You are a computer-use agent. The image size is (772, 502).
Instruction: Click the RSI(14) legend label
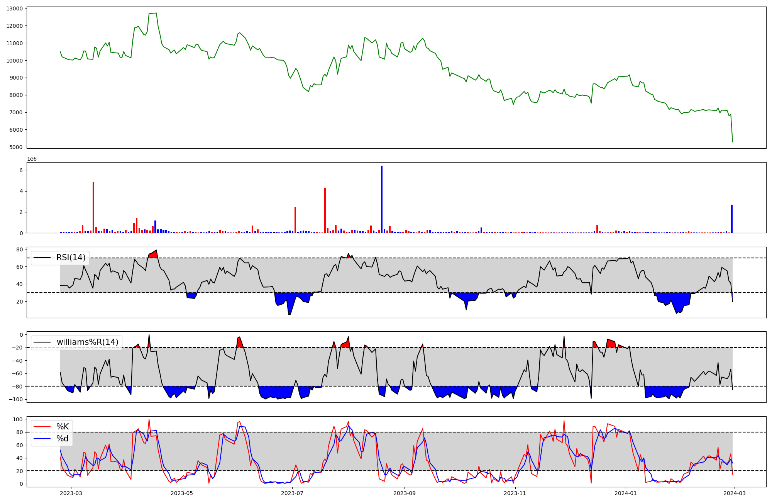(71, 258)
